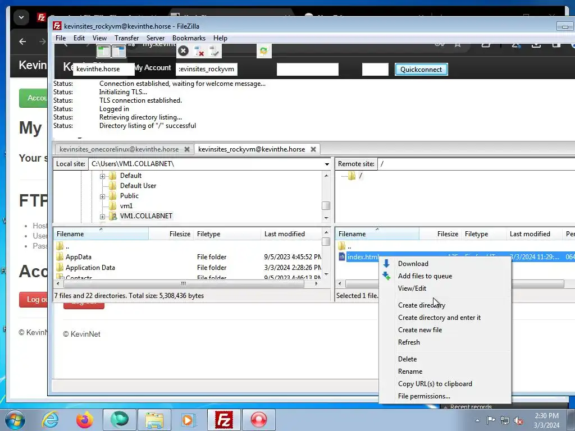Image resolution: width=575 pixels, height=431 pixels.
Task: Click Action Center flag tray icon
Action: 491,420
